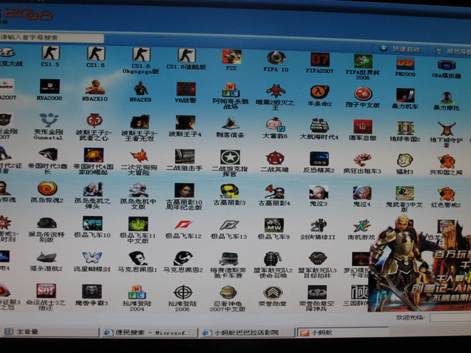Open NBA2K9 icon
This screenshot has width=471, height=353.
pyautogui.click(x=140, y=88)
